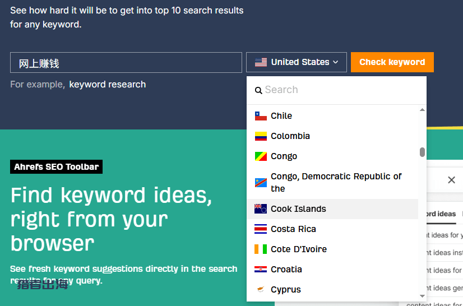The height and width of the screenshot is (306, 463).
Task: Click the Colombia flag icon
Action: (261, 136)
